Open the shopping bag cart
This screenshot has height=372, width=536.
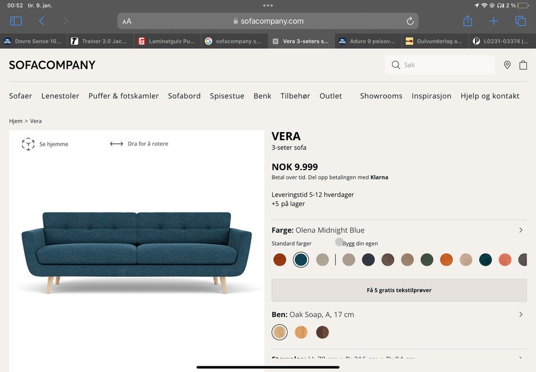click(x=523, y=65)
